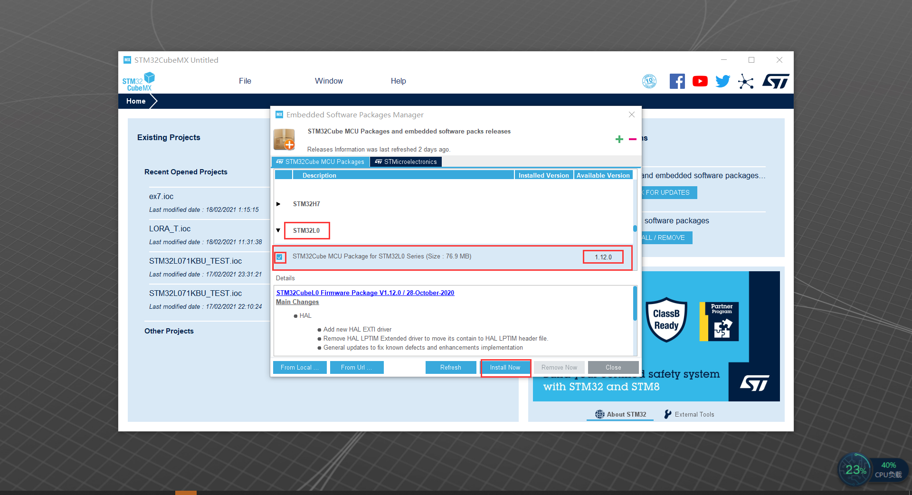The height and width of the screenshot is (495, 912).
Task: Close the Embedded Software Packages Manager dialog
Action: click(x=632, y=114)
